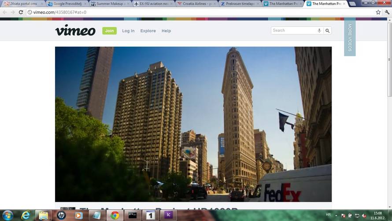Click the HR language indicator
Screen dimensions: 392x221
point(328,215)
